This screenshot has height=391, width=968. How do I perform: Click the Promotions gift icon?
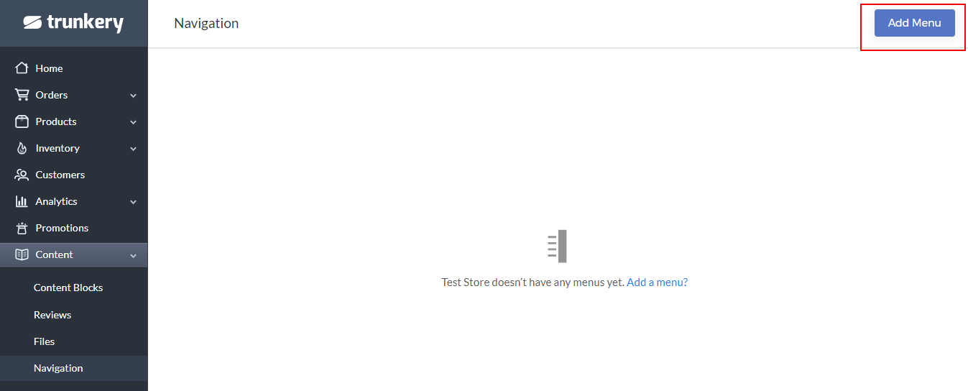click(22, 228)
